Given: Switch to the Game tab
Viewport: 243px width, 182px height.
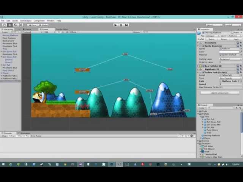Looking at the screenshot, I should pos(27,29).
